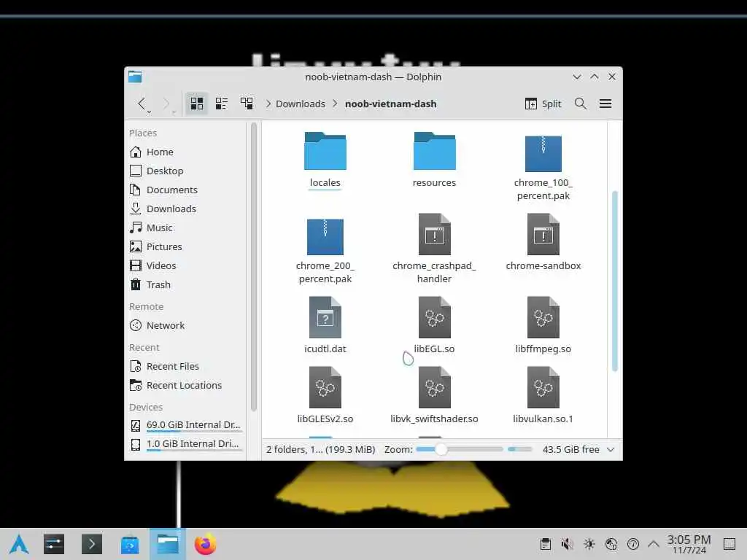The height and width of the screenshot is (560, 747).
Task: Select chrome-sandbox executable icon
Action: [543, 234]
